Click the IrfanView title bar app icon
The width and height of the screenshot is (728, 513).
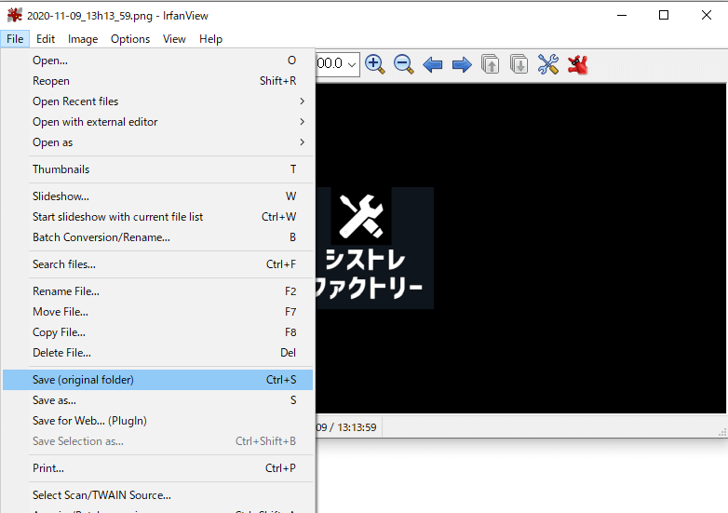tap(14, 15)
